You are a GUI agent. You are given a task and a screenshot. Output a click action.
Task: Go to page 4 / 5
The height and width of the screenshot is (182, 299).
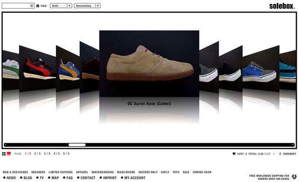click(x=57, y=153)
